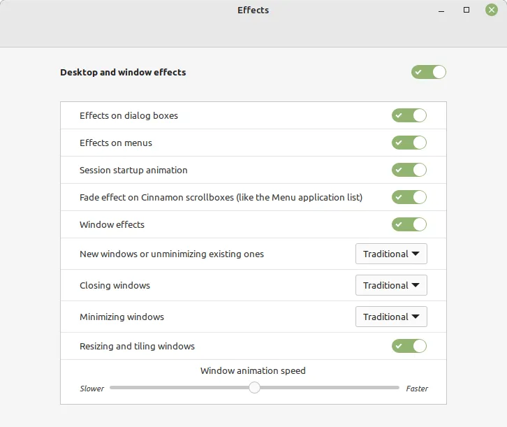The width and height of the screenshot is (507, 427).
Task: Toggle Resizing and tiling windows switch
Action: coord(409,346)
